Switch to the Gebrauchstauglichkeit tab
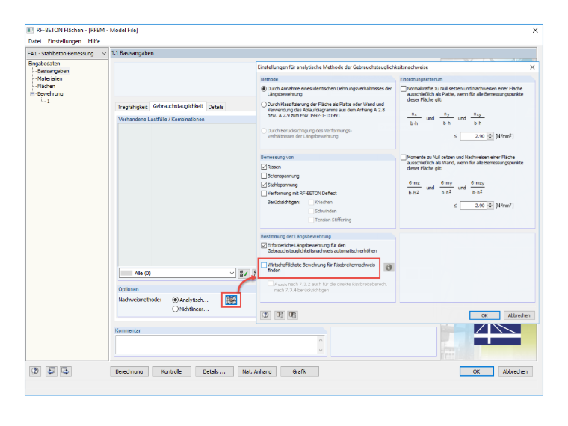The width and height of the screenshot is (568, 426). tap(178, 106)
